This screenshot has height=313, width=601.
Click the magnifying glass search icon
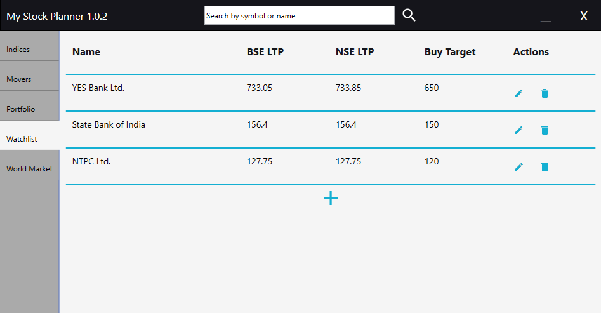pos(409,15)
